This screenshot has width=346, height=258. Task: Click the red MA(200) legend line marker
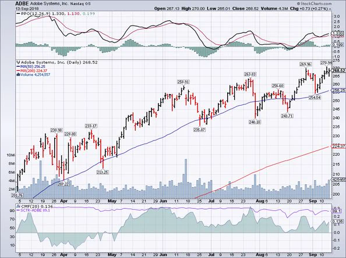pyautogui.click(x=18, y=71)
